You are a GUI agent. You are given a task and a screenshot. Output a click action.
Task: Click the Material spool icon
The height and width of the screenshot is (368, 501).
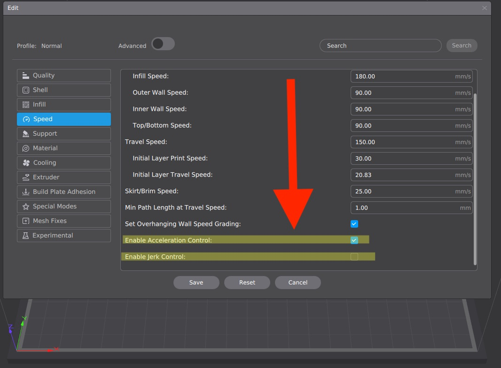point(26,148)
